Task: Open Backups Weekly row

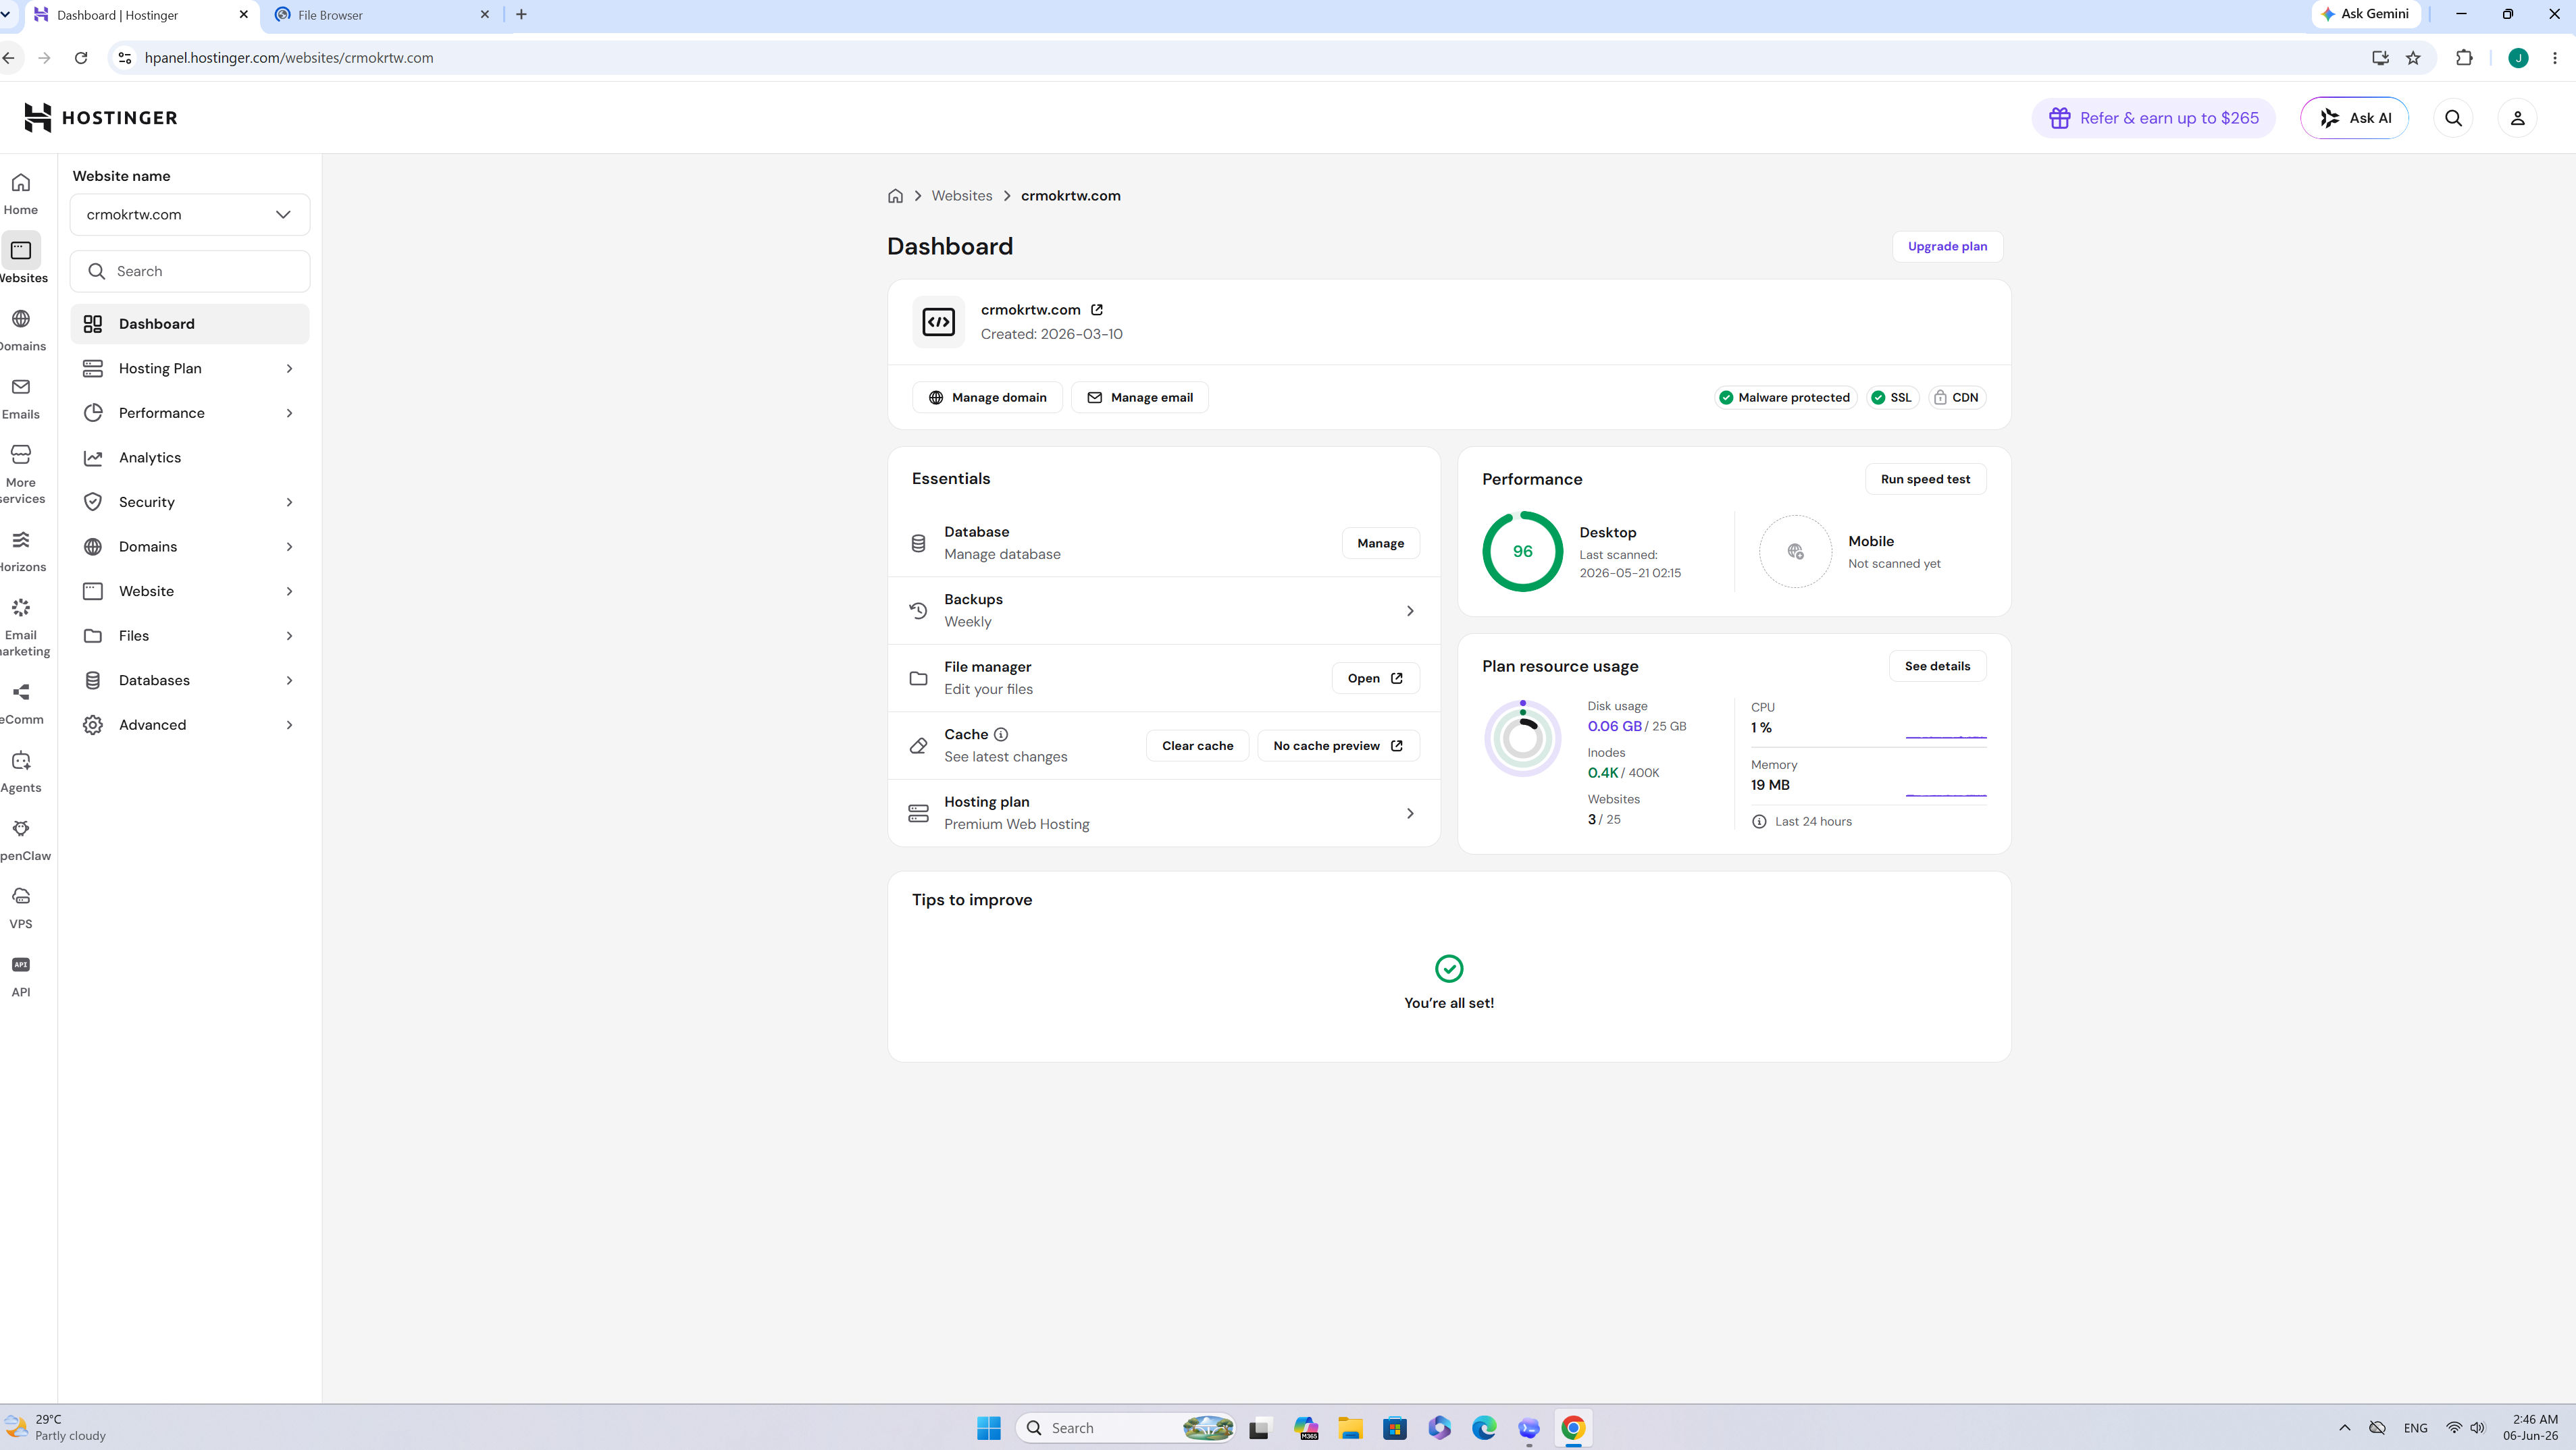Action: point(1164,610)
